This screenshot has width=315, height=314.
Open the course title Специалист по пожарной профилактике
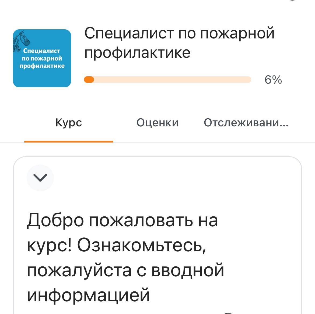pos(180,43)
